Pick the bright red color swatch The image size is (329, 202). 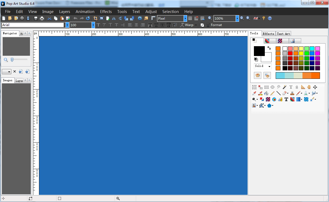(290, 53)
